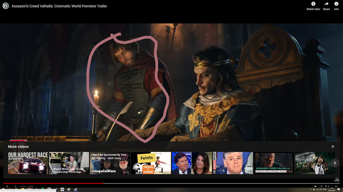Screen dimensions: 343x192
Task: Play the Feints HEMA at Home video
Action: pos(151,163)
